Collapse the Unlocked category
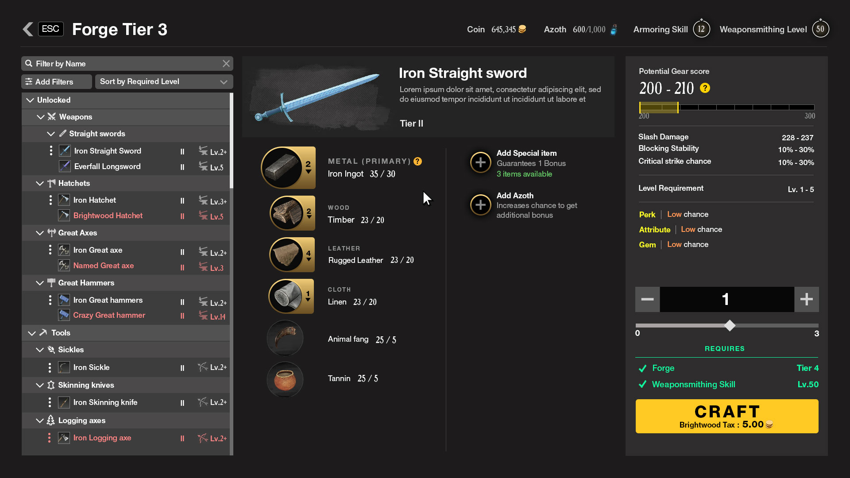 [x=30, y=100]
